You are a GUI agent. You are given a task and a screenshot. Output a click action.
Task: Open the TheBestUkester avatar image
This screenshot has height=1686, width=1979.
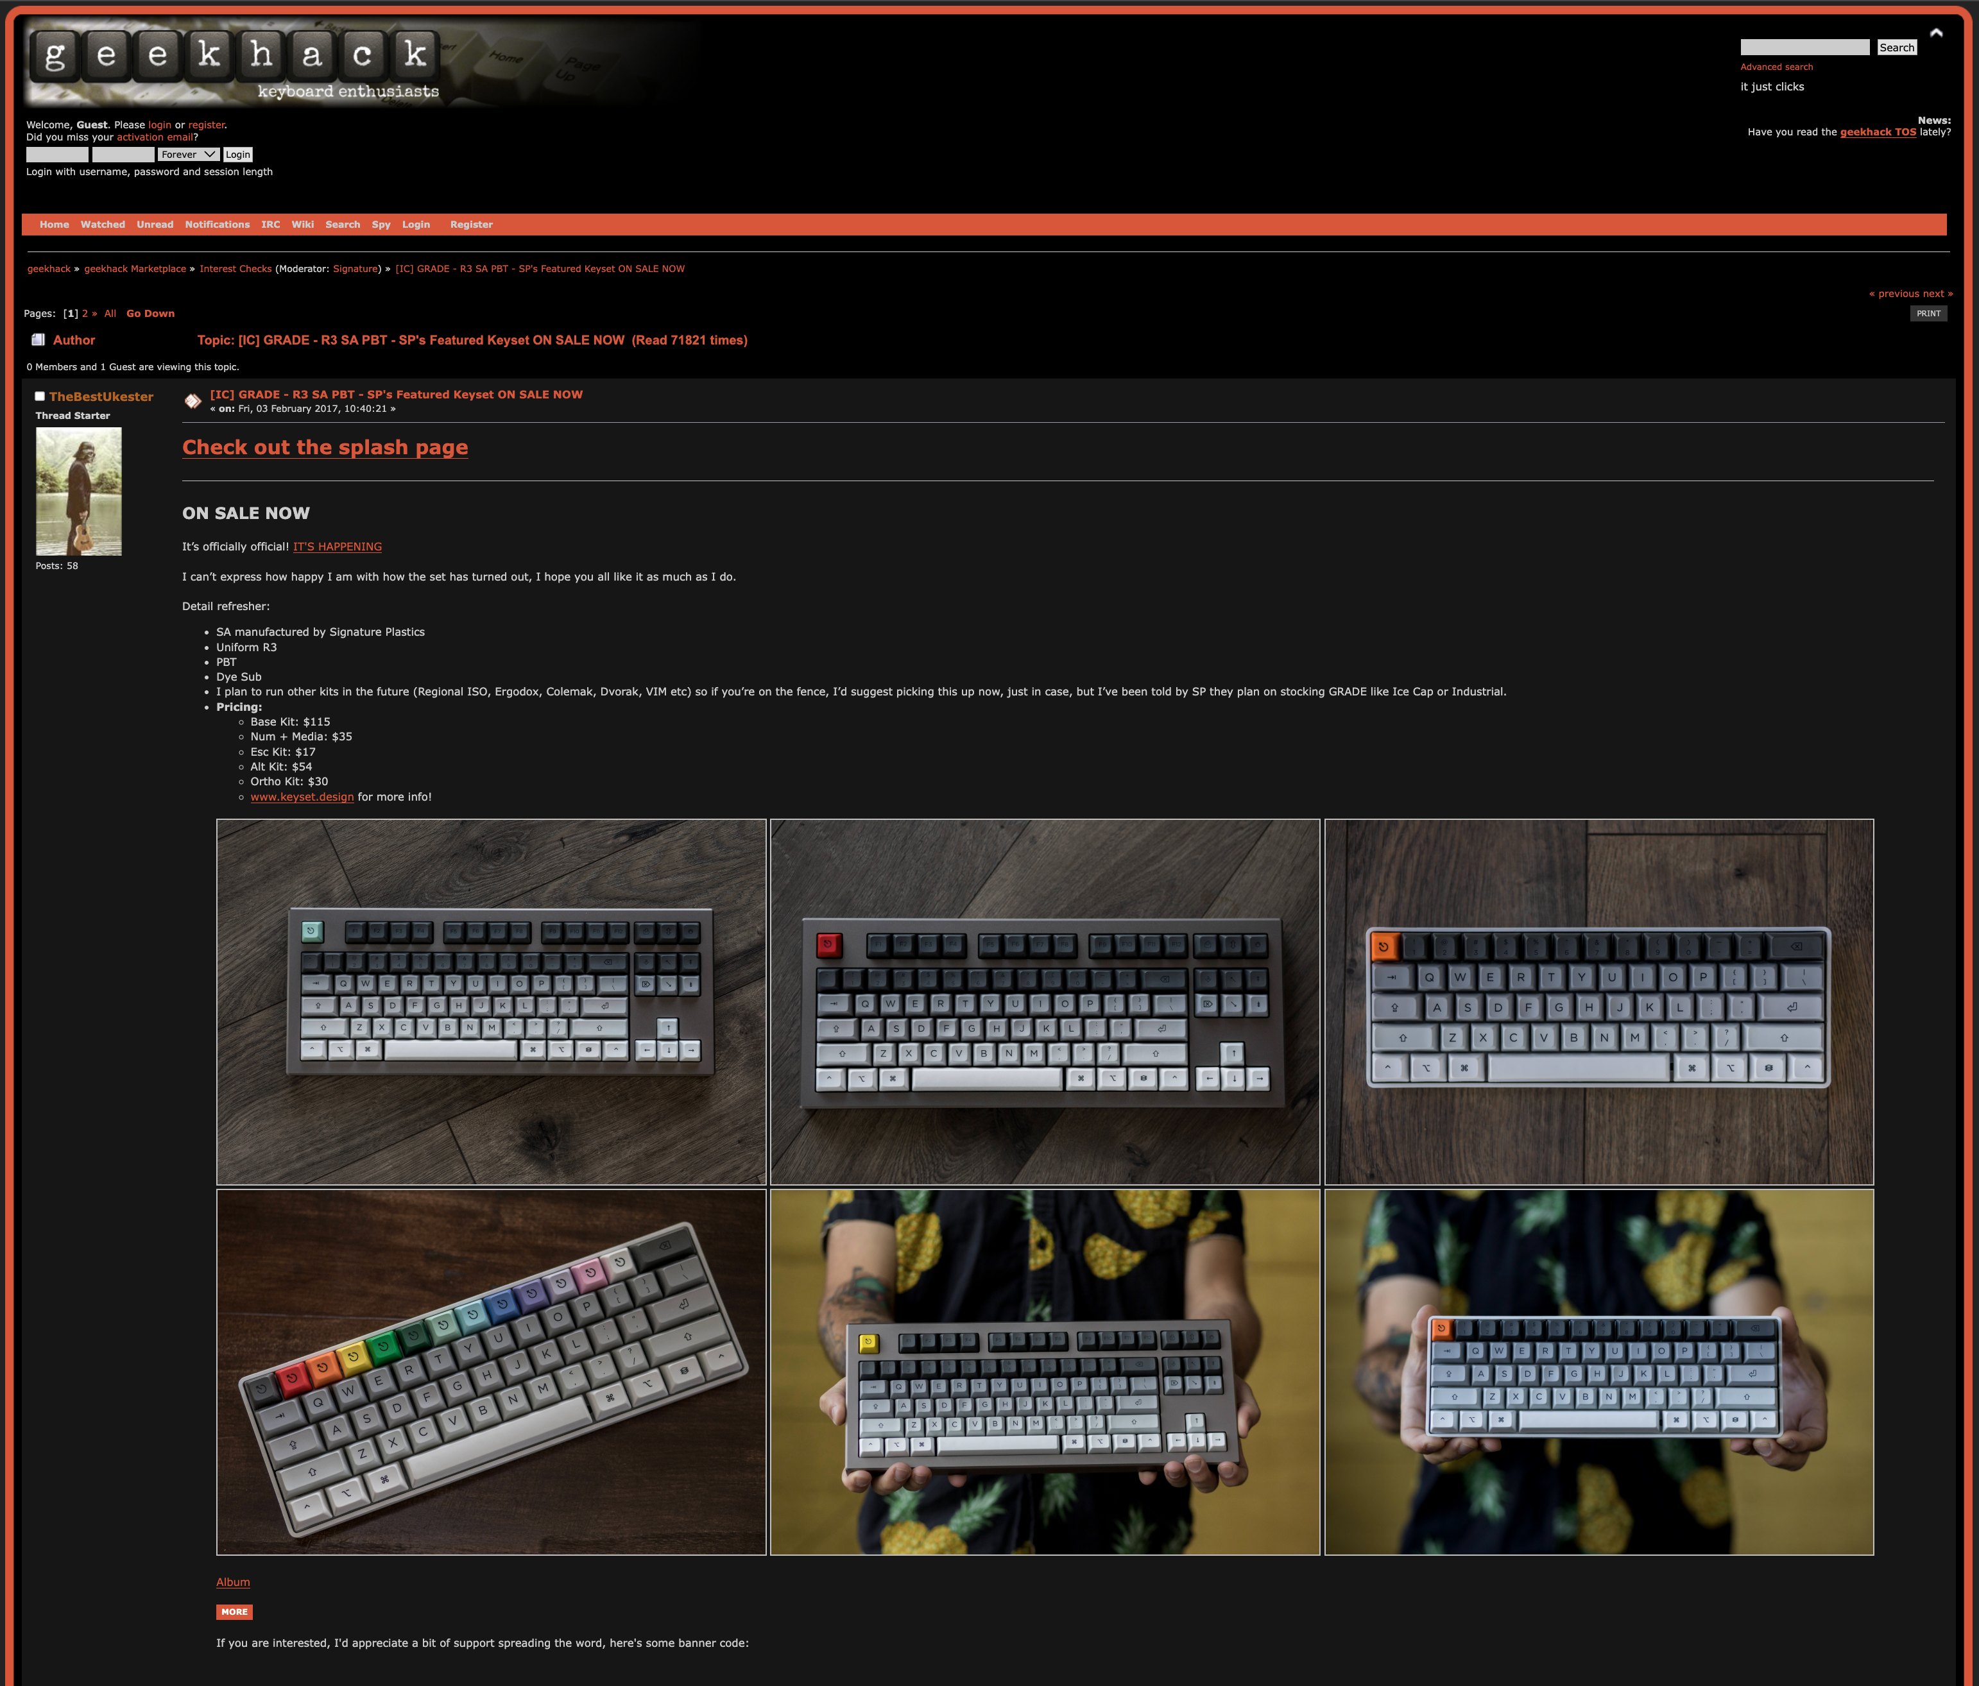coord(78,491)
